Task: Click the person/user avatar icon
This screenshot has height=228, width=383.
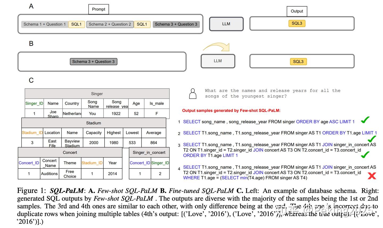Action: coord(193,94)
